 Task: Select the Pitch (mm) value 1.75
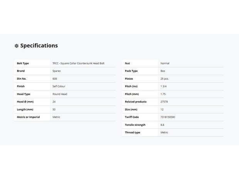coord(163,94)
